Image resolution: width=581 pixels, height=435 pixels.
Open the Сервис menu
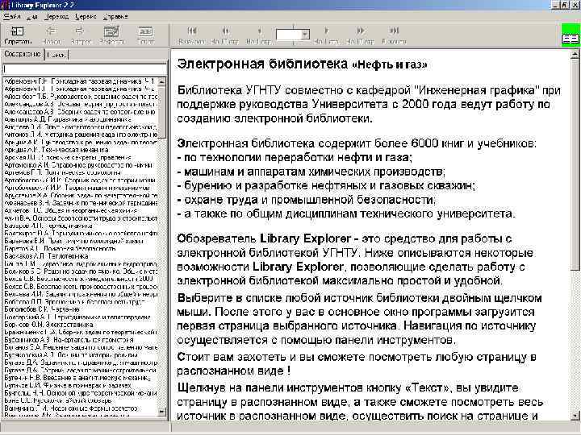(86, 16)
